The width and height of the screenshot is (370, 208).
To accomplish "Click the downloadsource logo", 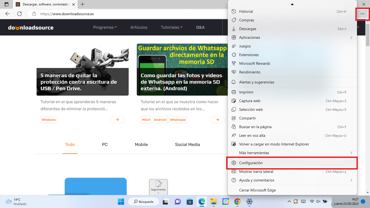I will point(31,27).
